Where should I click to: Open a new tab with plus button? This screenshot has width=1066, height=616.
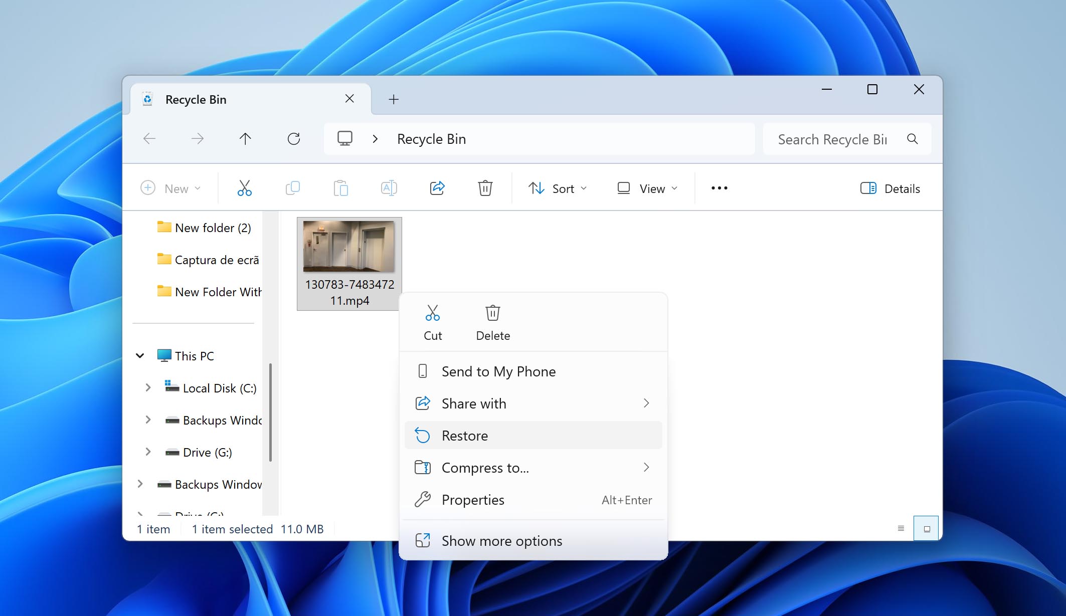[394, 99]
